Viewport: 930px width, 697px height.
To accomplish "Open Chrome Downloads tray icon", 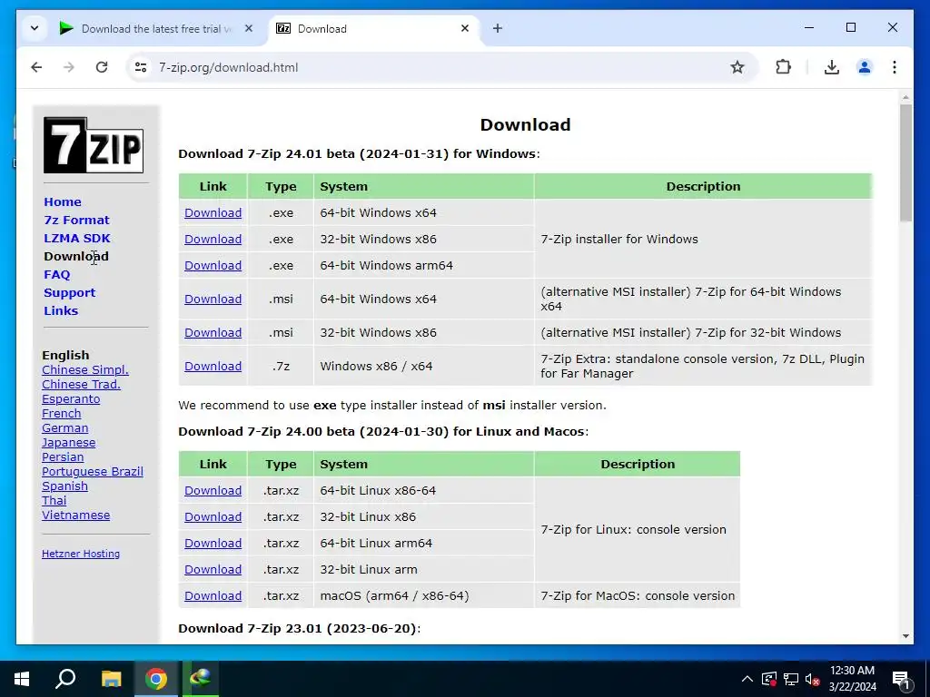I will [x=832, y=67].
